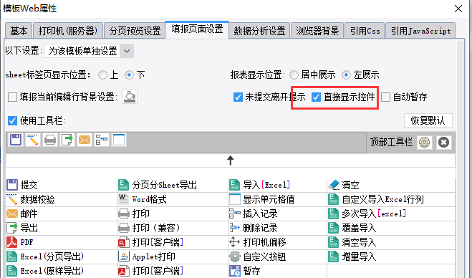The image size is (472, 278).
Task: Click the show cell value icon in toolbar
Action: [x=119, y=140]
